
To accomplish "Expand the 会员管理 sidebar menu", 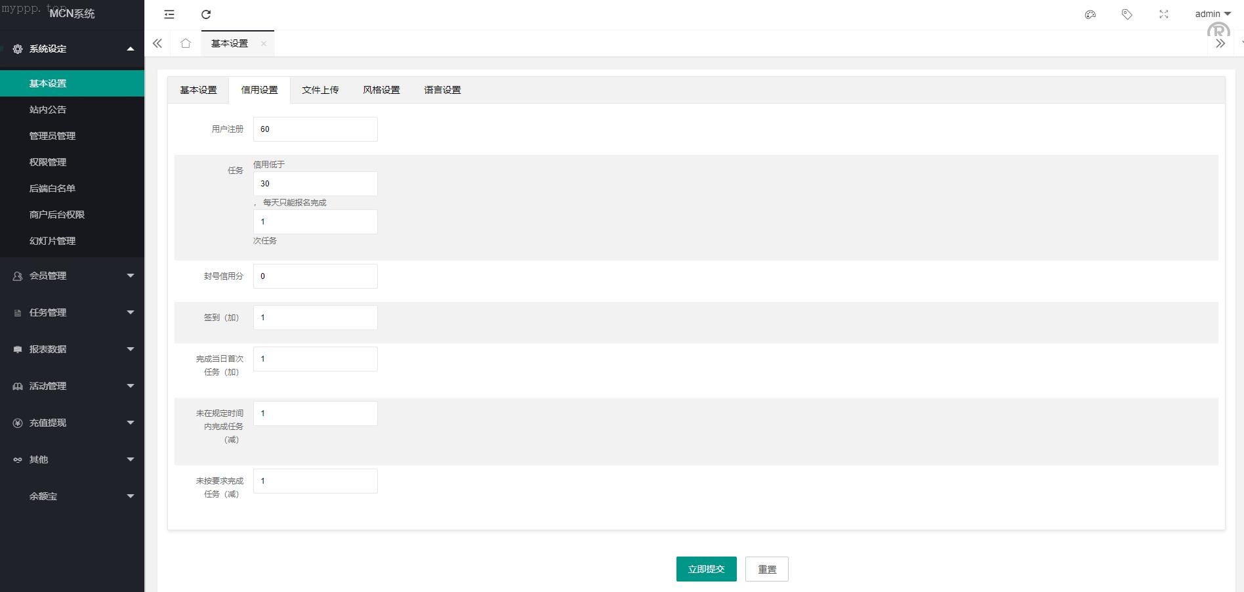I will 72,276.
